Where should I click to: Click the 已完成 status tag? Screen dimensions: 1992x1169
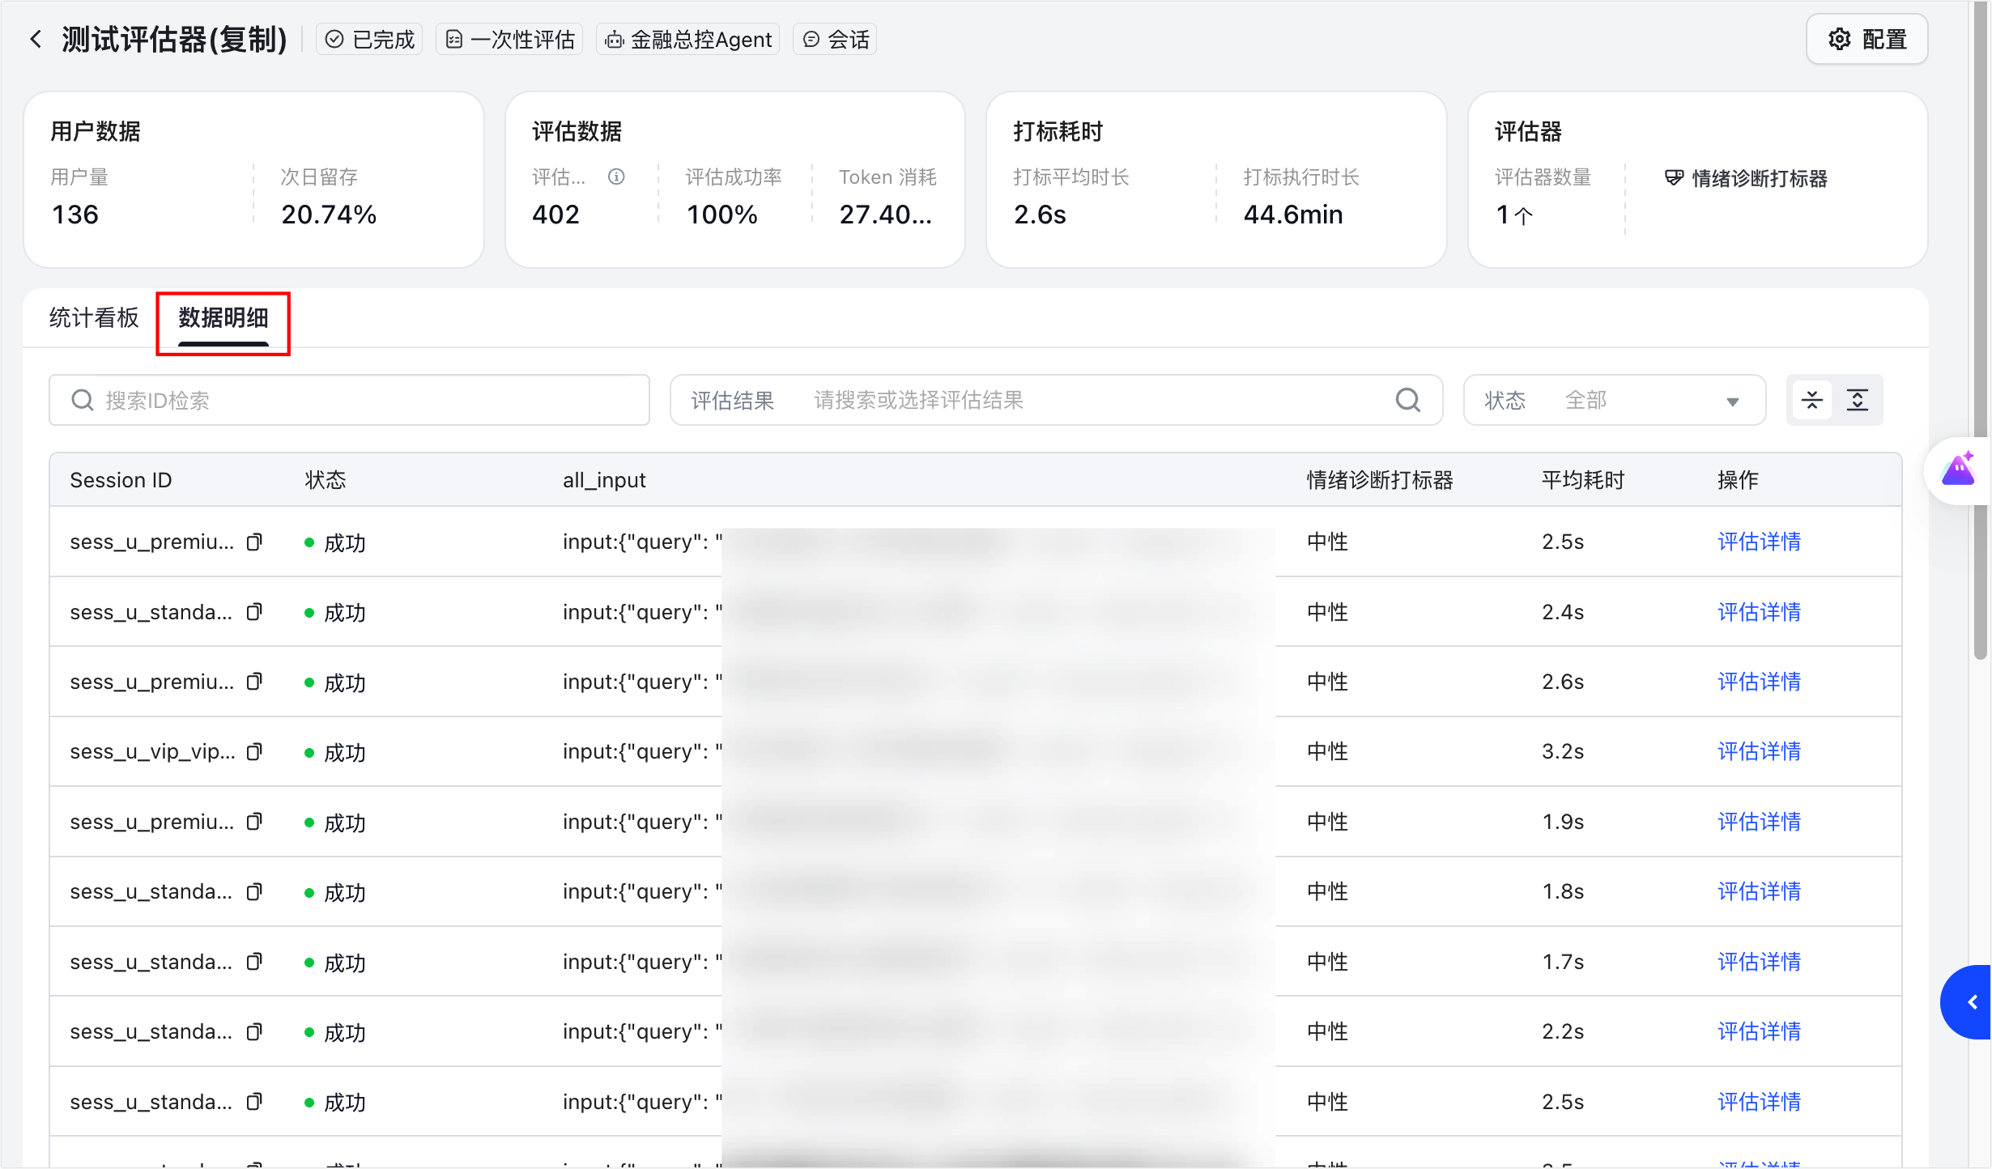pos(370,39)
